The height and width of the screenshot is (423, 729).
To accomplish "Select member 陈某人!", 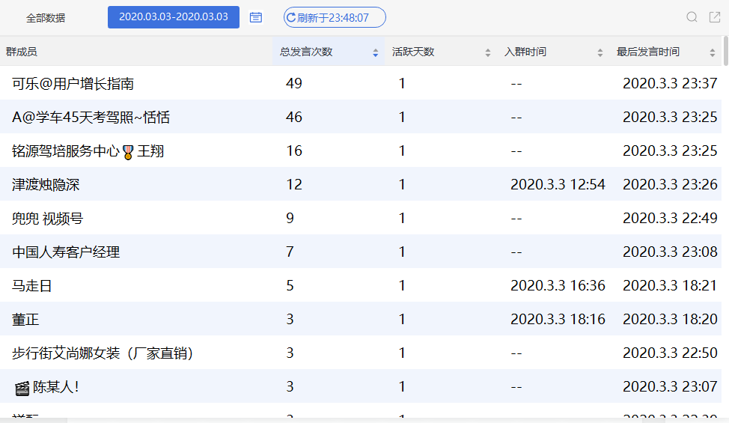I will 46,387.
